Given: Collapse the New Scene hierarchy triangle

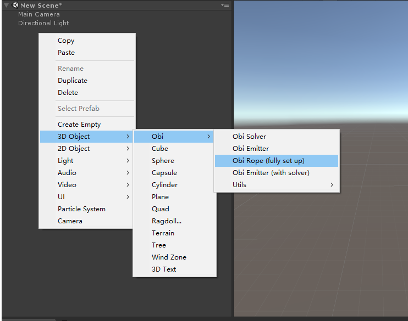Looking at the screenshot, I should coord(7,5).
